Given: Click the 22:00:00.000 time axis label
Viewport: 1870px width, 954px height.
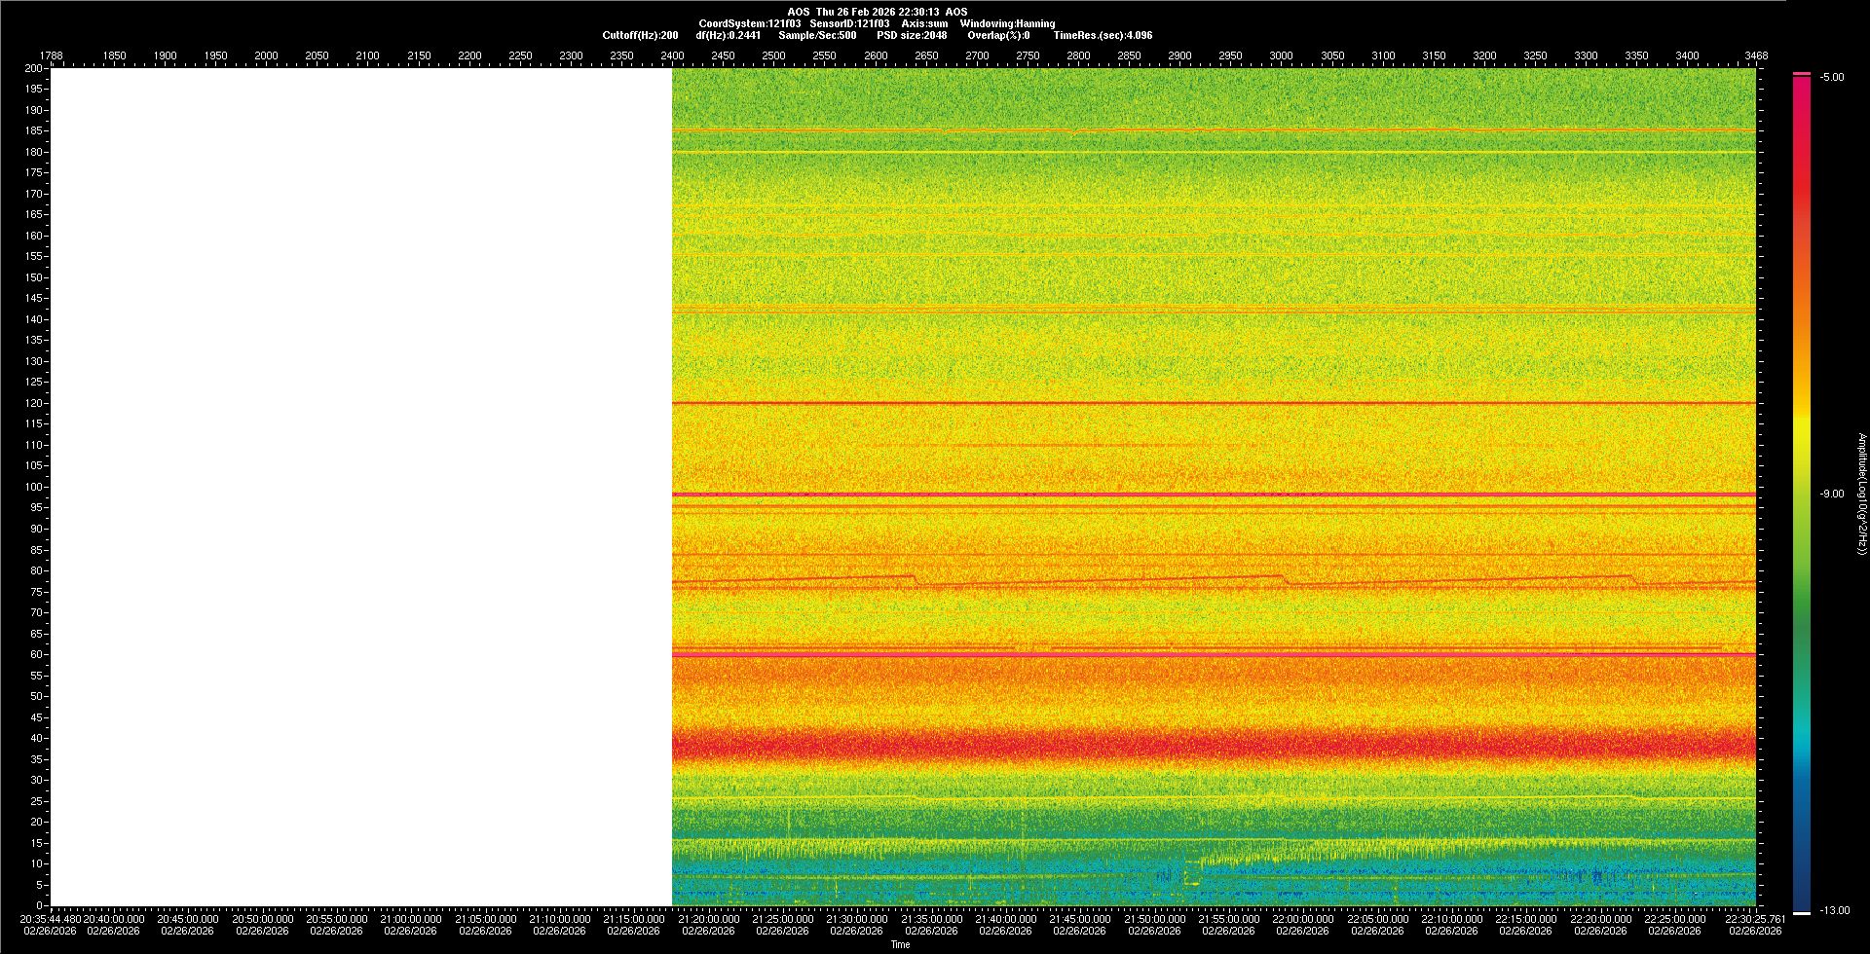Looking at the screenshot, I should pos(1302,919).
